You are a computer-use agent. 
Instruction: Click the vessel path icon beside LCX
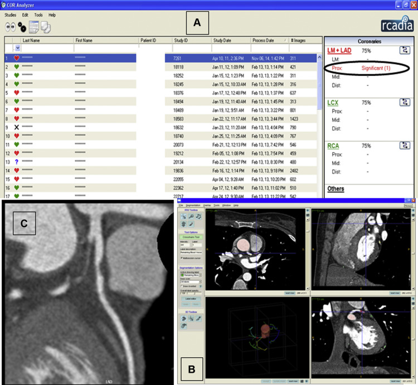click(x=406, y=102)
